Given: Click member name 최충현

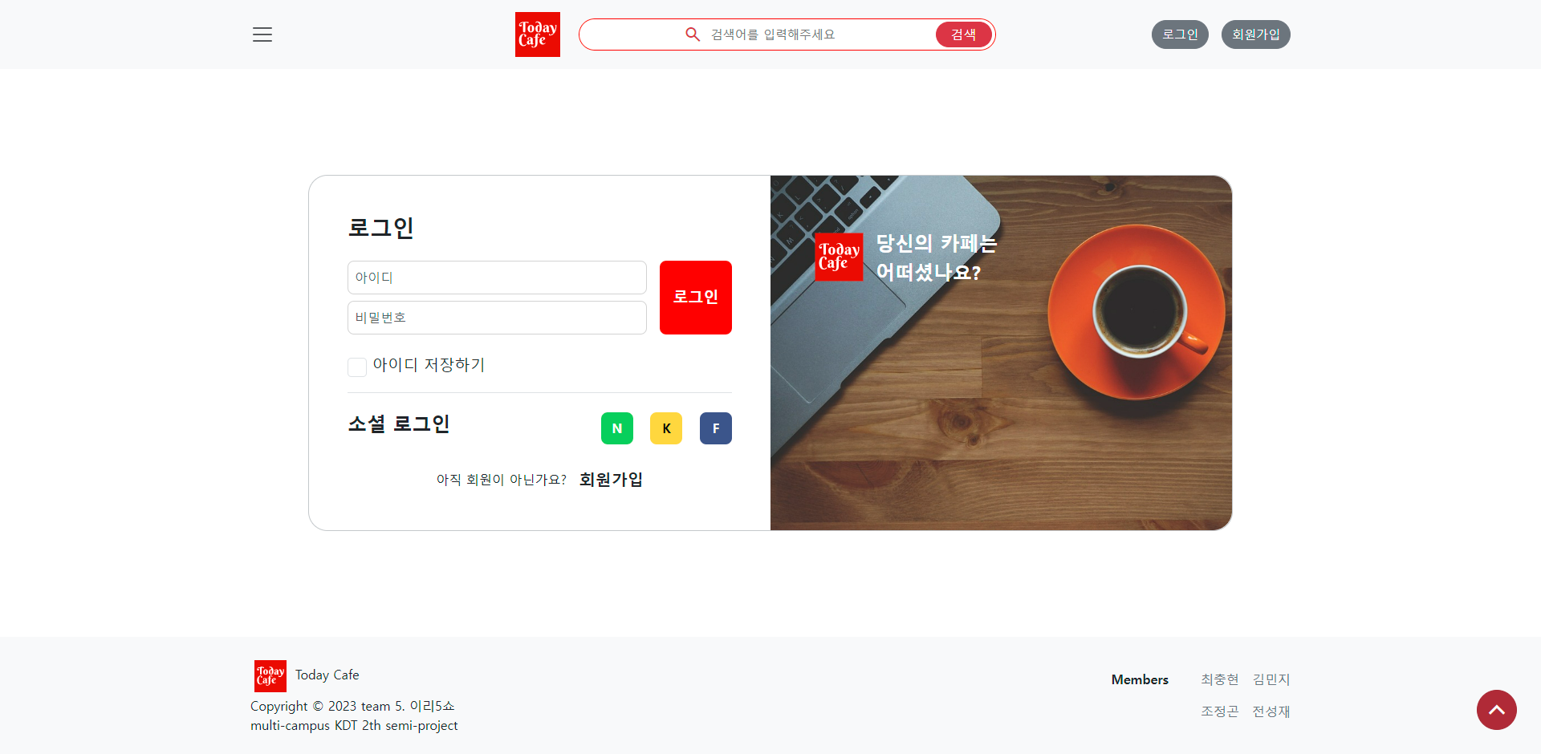Looking at the screenshot, I should (x=1220, y=679).
